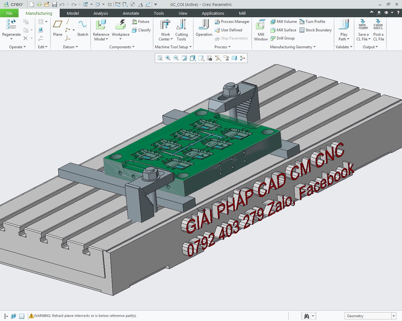402x321 pixels.
Task: Open the Process Manager
Action: click(232, 22)
